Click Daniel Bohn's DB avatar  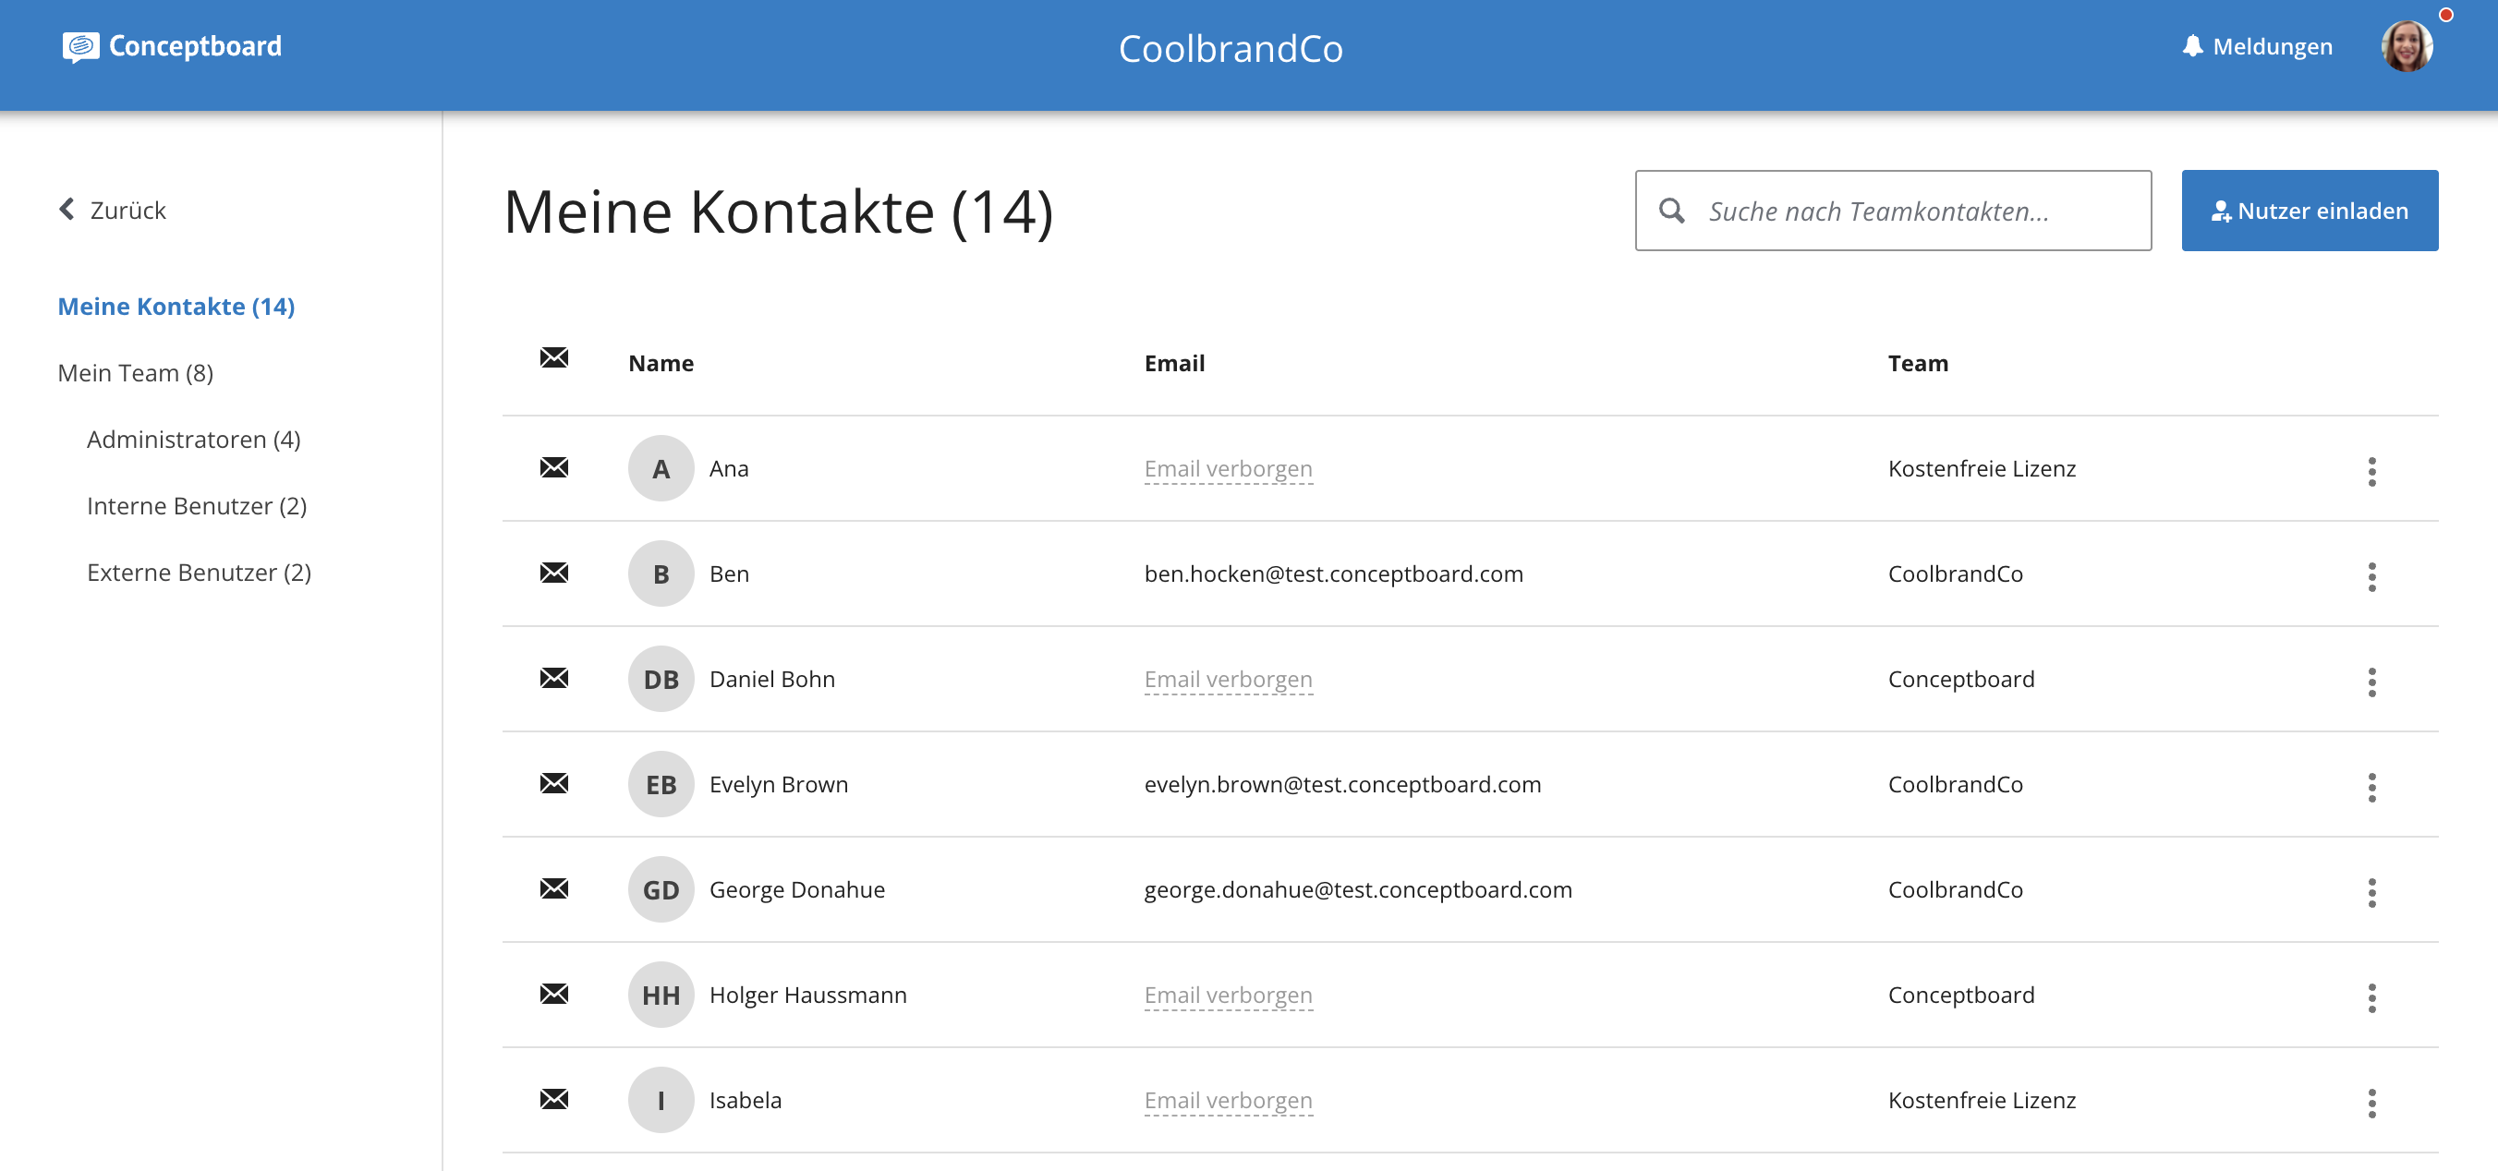click(661, 679)
